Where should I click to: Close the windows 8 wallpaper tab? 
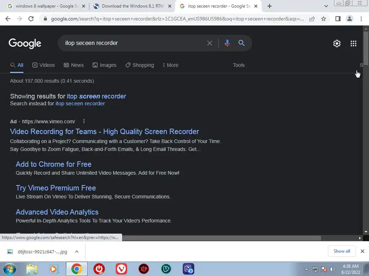tap(84, 6)
